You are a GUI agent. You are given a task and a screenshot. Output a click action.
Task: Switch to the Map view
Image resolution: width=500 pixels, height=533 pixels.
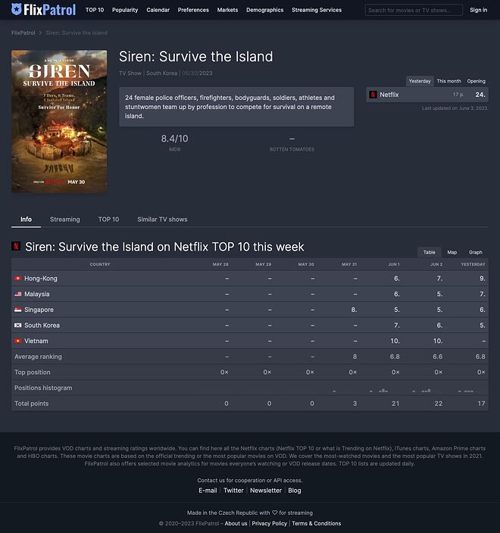(x=452, y=252)
